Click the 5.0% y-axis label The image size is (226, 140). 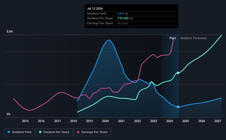pos(10,31)
